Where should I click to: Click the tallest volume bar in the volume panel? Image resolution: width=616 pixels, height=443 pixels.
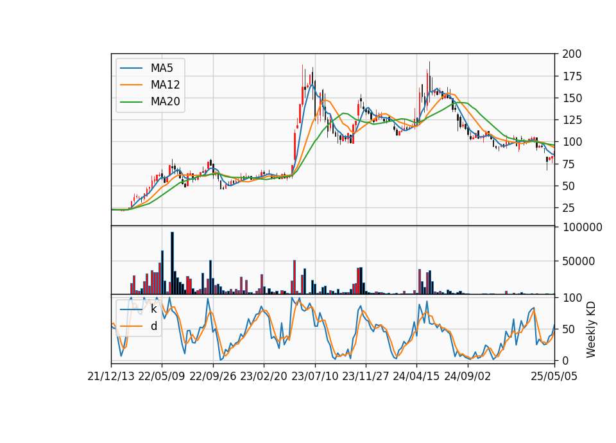(172, 263)
